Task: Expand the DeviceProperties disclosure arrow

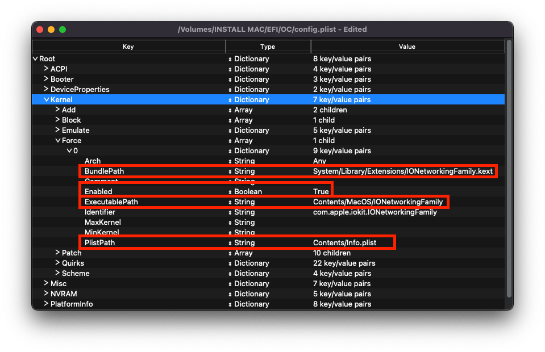Action: (46, 90)
